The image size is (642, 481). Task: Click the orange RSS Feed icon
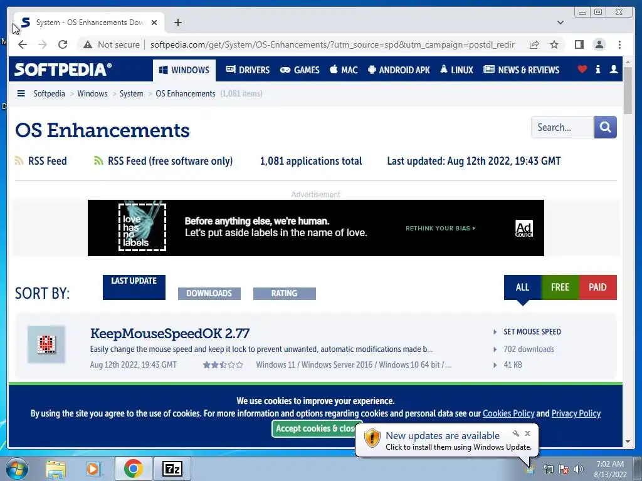coord(19,161)
